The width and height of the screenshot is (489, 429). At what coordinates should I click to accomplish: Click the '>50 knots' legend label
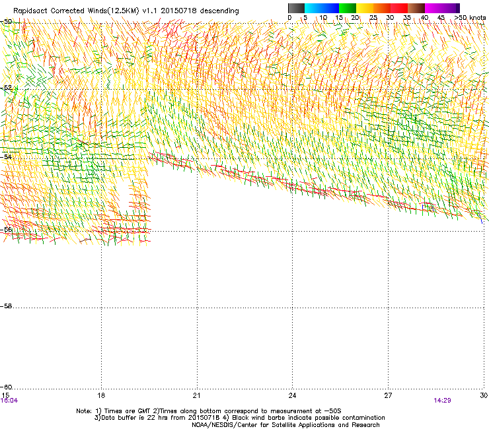click(470, 18)
